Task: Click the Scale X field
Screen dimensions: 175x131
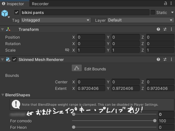Action: tap(91, 50)
